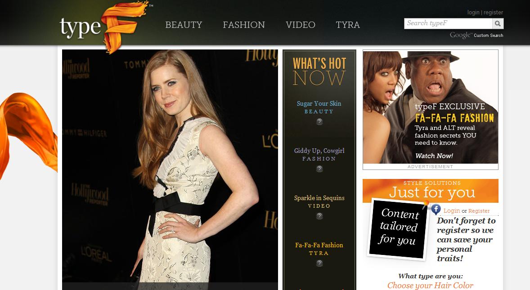Screen dimensions: 530x290
Task: Open the Sparkle in Sequins link
Action: pos(319,198)
